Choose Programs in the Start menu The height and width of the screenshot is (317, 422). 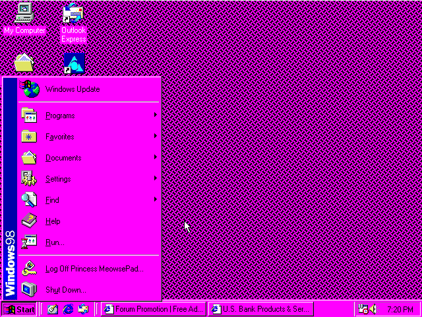tap(88, 116)
